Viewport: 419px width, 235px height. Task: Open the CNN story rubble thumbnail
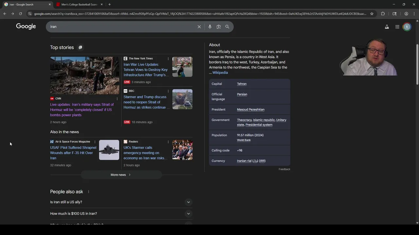(84, 75)
